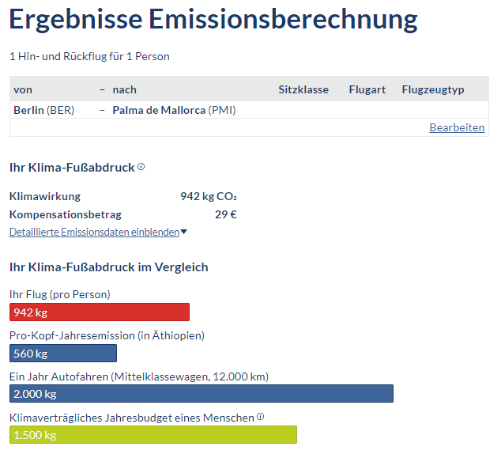This screenshot has height=454, width=501.
Task: Click the 942 kg CO₂ Klimawirkung value
Action: pos(209,196)
